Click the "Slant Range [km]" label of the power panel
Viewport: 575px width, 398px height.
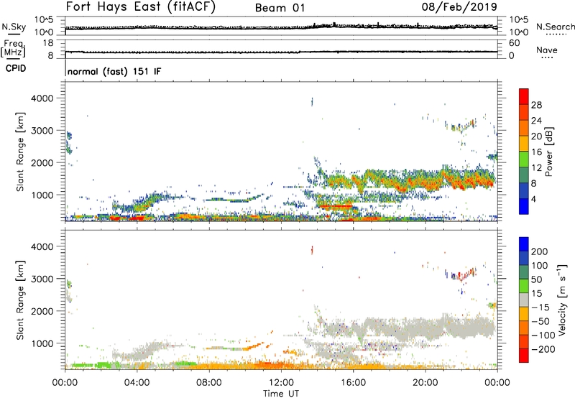pyautogui.click(x=20, y=152)
